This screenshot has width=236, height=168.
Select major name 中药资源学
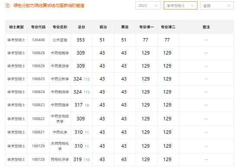pos(60,66)
